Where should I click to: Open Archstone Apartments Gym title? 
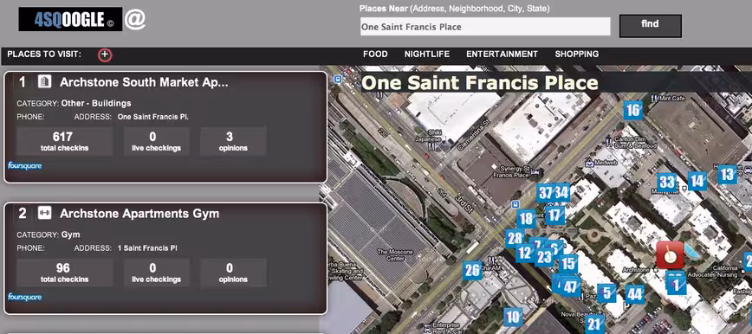click(139, 214)
